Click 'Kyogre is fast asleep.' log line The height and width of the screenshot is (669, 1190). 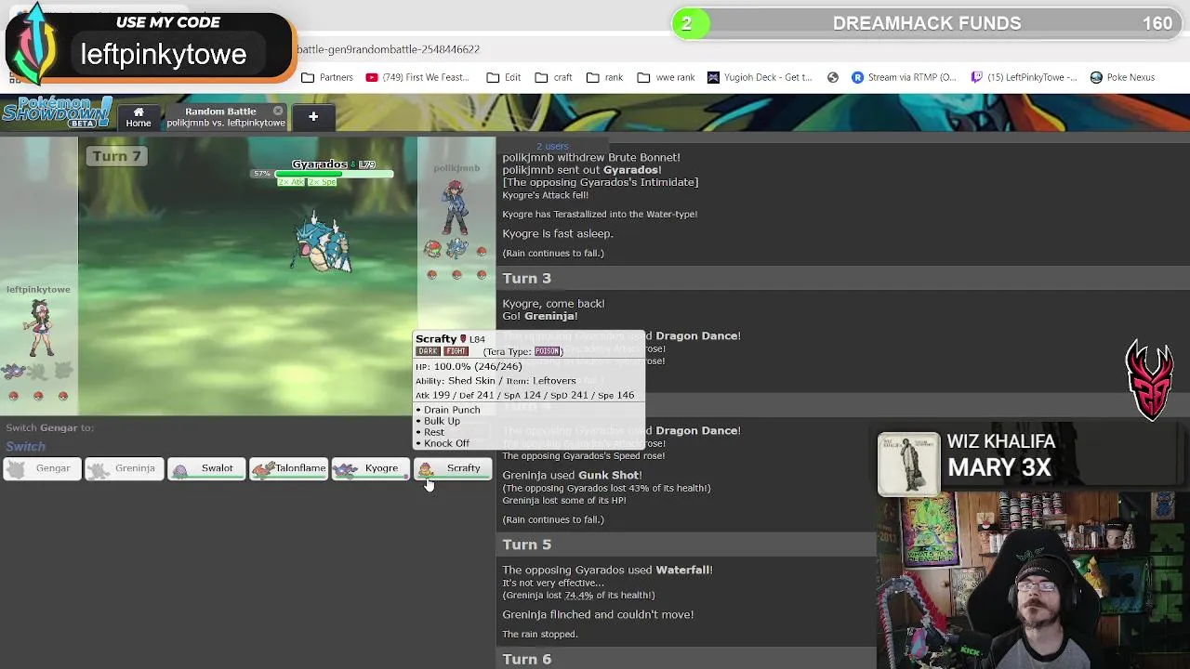[558, 233]
